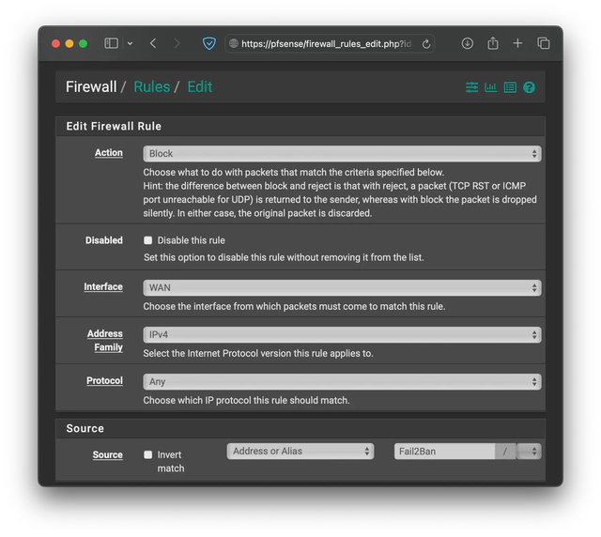Screen dimensions: 601x537
Task: Open the Protocol dropdown set to Any
Action: [342, 382]
